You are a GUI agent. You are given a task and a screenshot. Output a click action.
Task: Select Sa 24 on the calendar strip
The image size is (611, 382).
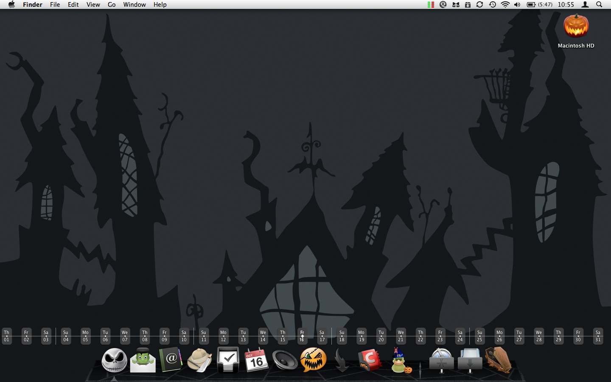[460, 336]
